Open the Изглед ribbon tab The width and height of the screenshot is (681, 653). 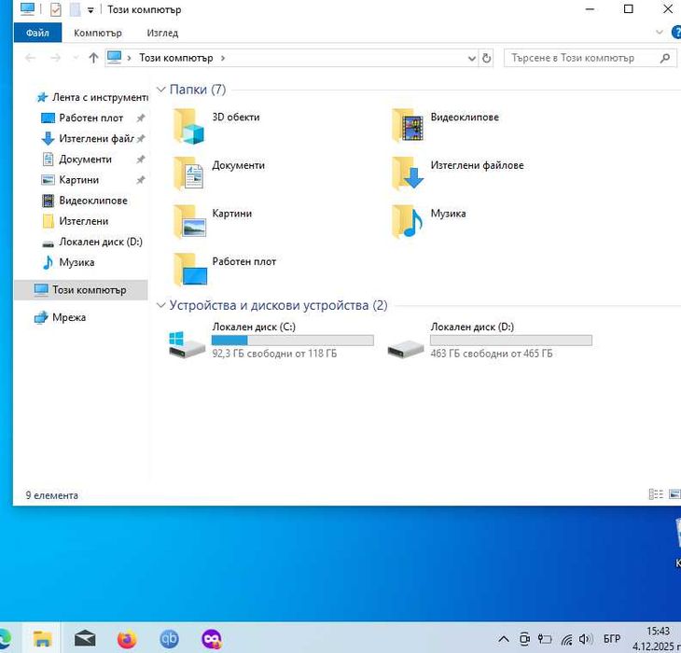162,33
